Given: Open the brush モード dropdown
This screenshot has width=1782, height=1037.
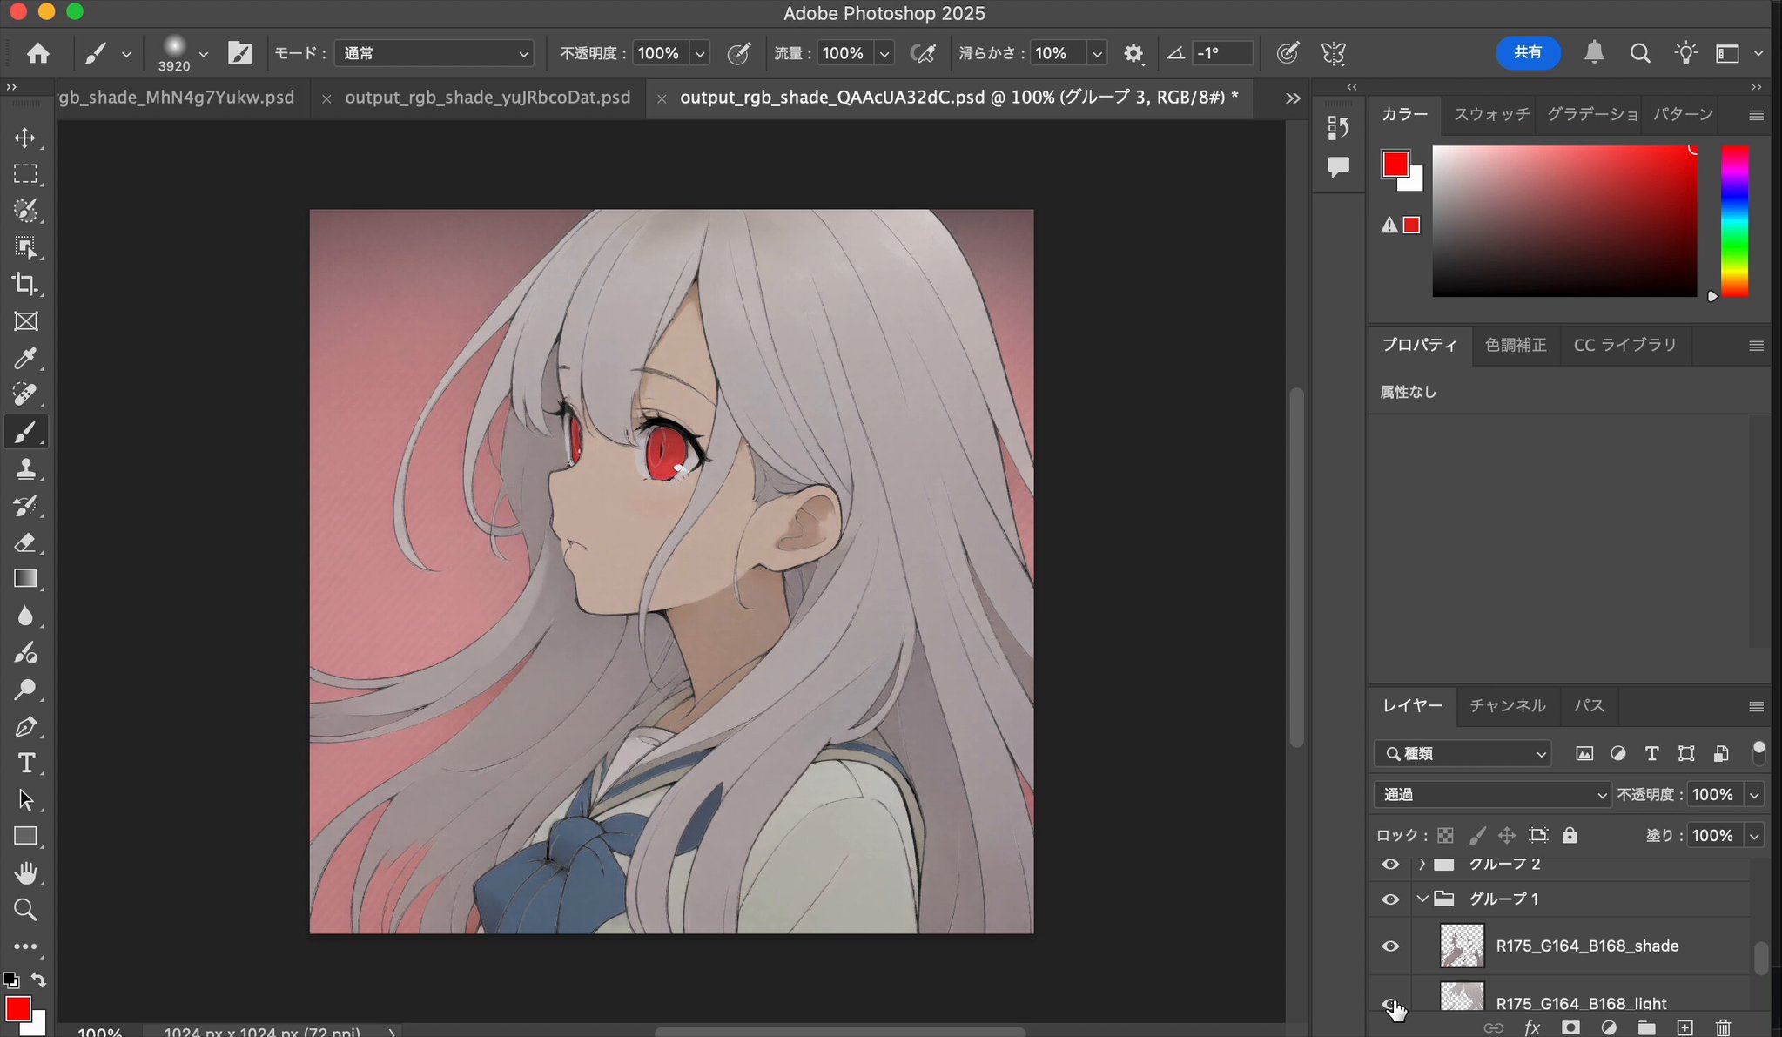Looking at the screenshot, I should [x=434, y=53].
